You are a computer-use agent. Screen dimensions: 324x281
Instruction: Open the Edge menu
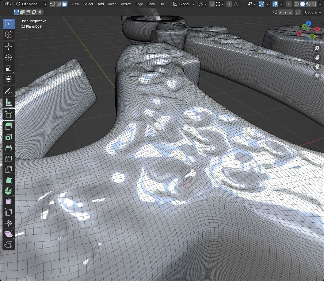pyautogui.click(x=139, y=4)
